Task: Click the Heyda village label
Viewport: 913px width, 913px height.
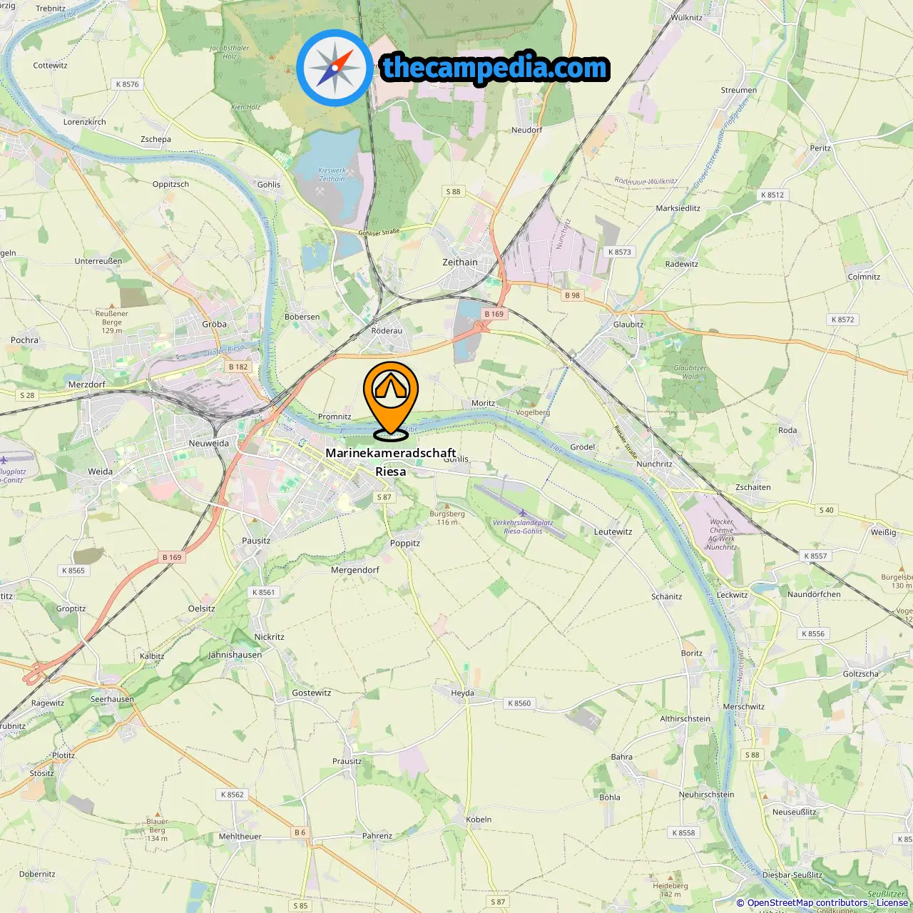Action: pyautogui.click(x=462, y=693)
